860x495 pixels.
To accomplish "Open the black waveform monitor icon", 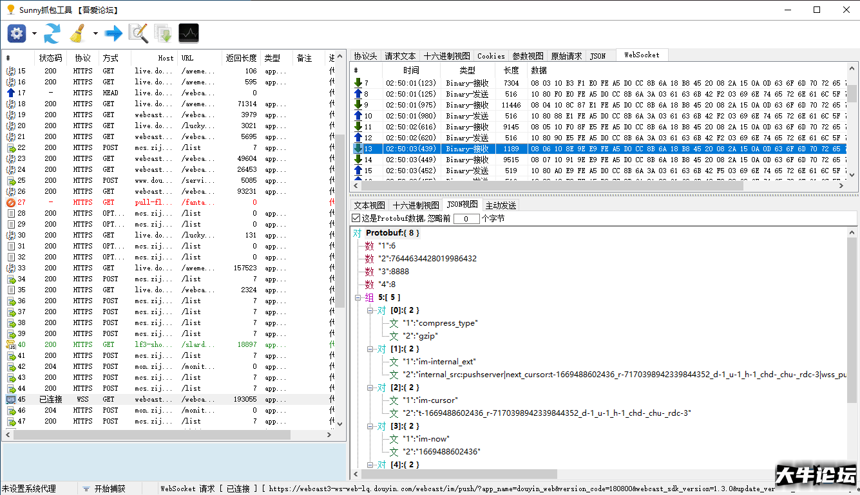I will 189,33.
